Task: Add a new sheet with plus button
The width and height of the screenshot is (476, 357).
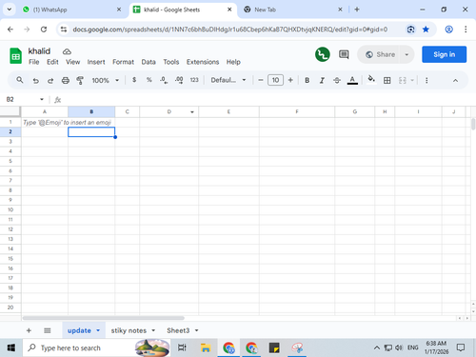Action: click(x=29, y=330)
